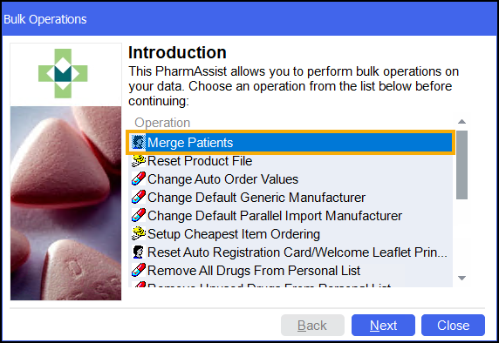Click the operations list scrollbar thumb
499x343 pixels.
pyautogui.click(x=461, y=165)
